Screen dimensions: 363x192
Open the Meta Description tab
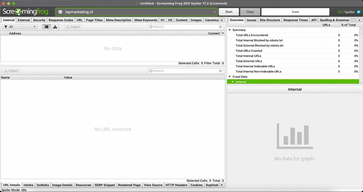[119, 20]
